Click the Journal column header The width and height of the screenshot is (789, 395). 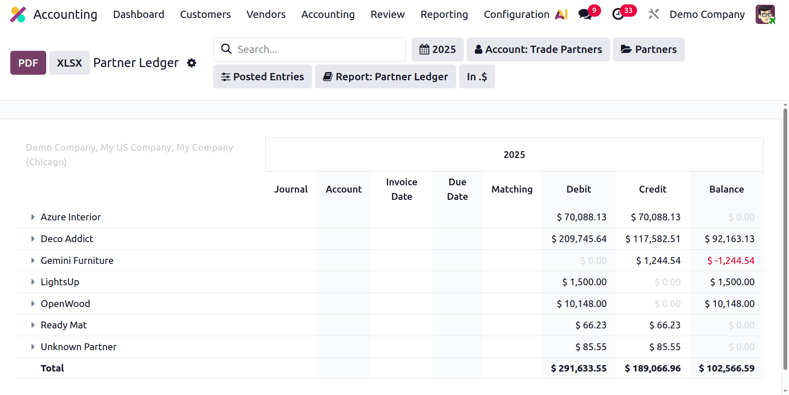coord(291,189)
